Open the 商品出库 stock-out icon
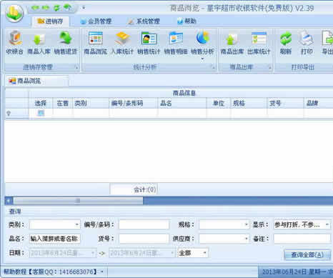The image size is (333, 278). [232, 43]
